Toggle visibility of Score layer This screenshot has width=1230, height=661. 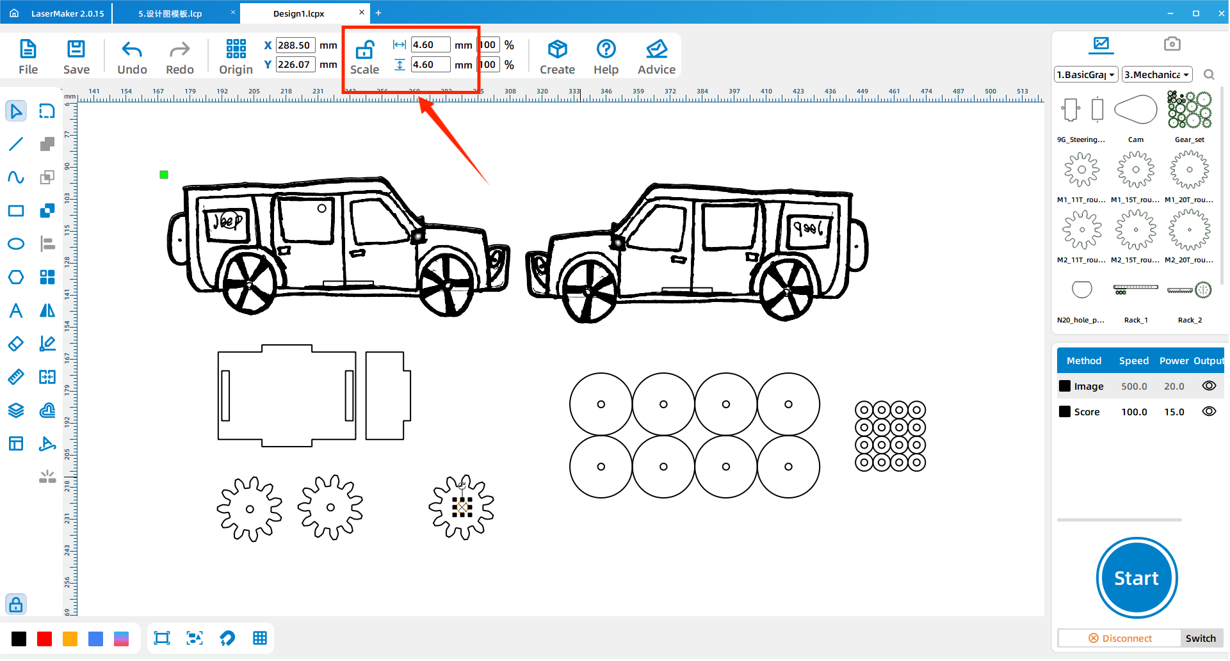pyautogui.click(x=1209, y=411)
